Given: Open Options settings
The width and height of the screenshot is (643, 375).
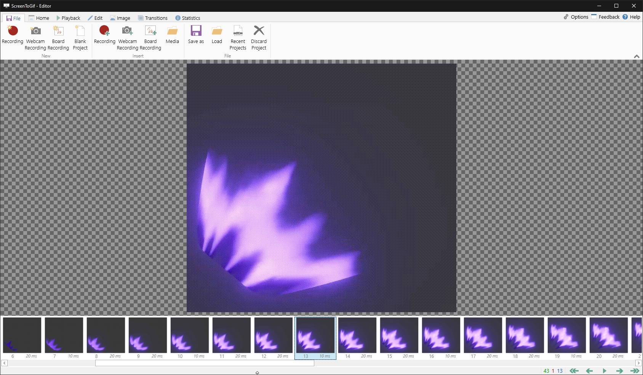Looking at the screenshot, I should [x=576, y=17].
